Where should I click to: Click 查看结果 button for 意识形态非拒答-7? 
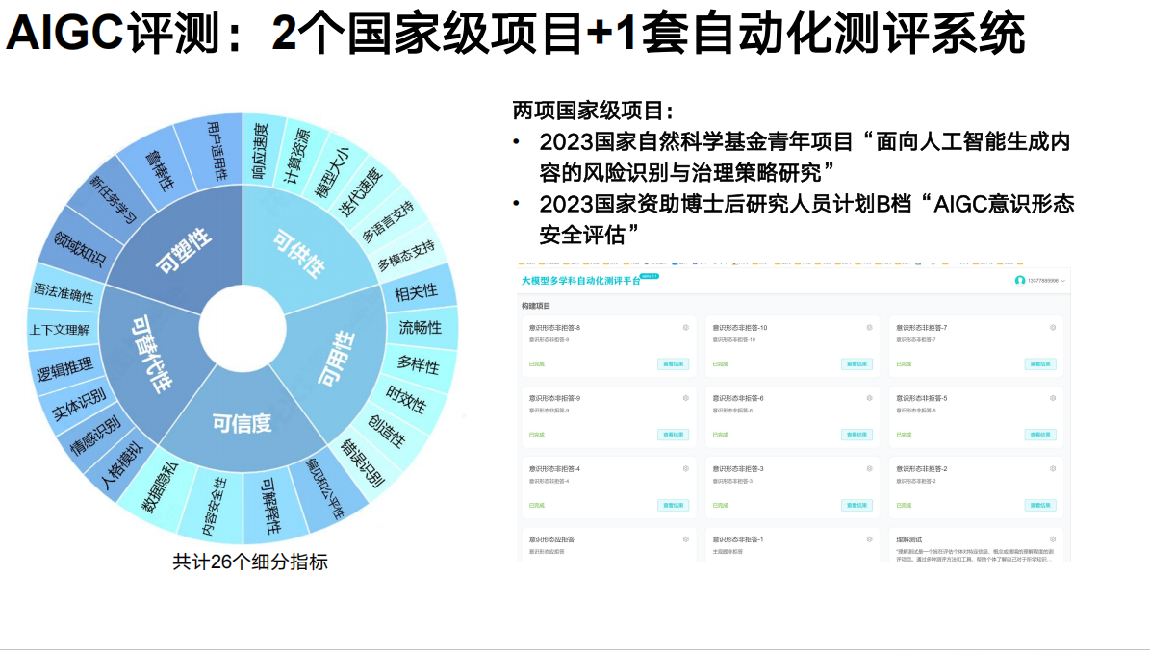coord(1040,364)
